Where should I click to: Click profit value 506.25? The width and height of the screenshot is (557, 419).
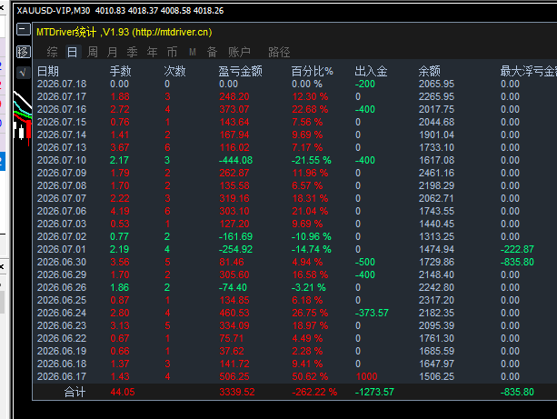pos(234,376)
